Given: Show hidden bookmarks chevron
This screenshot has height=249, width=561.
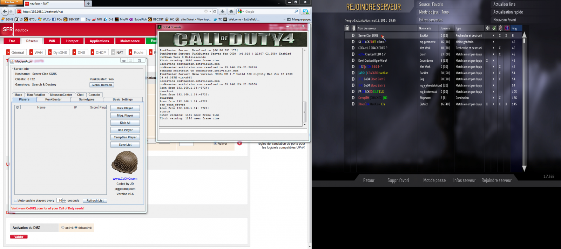Looking at the screenshot, I should pyautogui.click(x=284, y=20).
